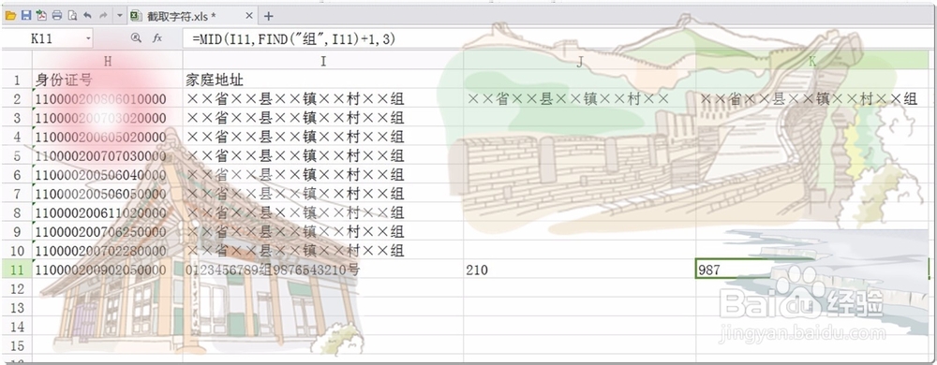Select column J header
Viewport: 937px width, 365px height.
[x=580, y=61]
